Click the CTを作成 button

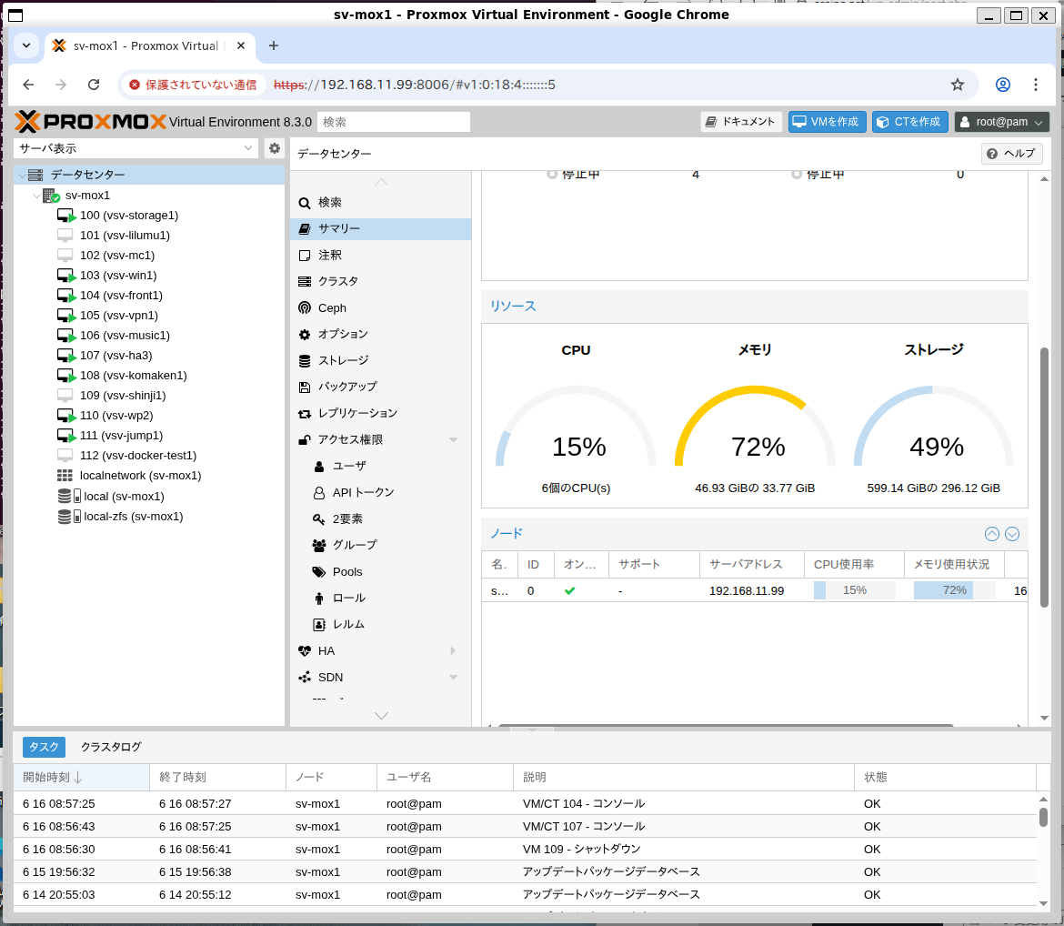point(910,122)
